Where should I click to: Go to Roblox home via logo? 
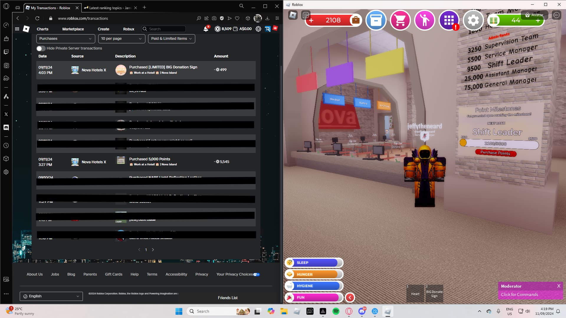pyautogui.click(x=26, y=29)
